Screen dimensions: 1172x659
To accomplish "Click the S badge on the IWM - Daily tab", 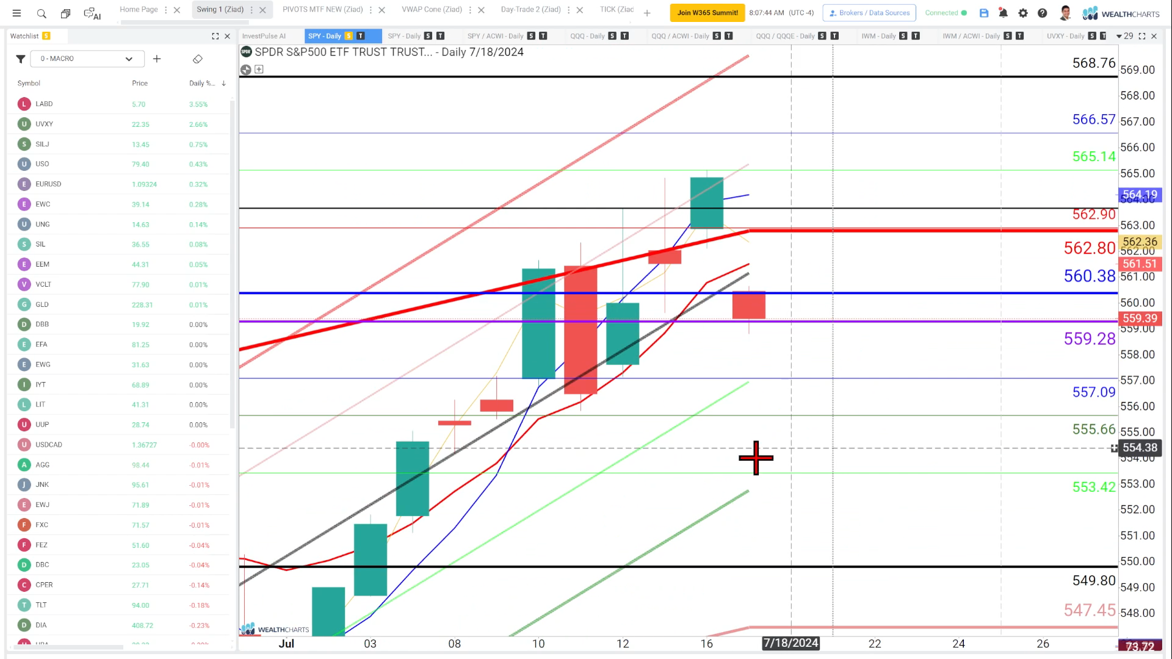I will coord(903,36).
